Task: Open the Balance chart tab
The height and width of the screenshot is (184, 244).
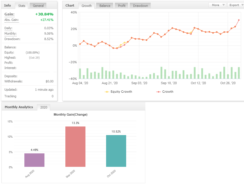Action: pyautogui.click(x=105, y=6)
